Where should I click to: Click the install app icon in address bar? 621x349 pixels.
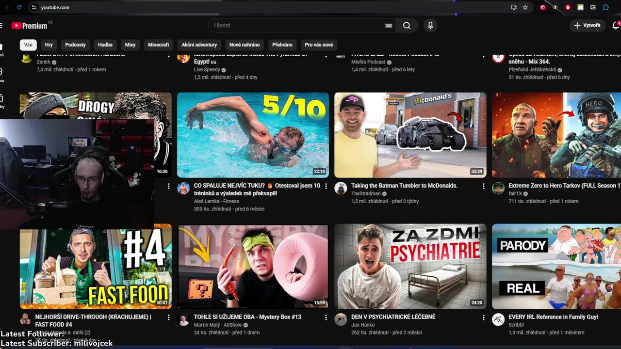point(514,7)
